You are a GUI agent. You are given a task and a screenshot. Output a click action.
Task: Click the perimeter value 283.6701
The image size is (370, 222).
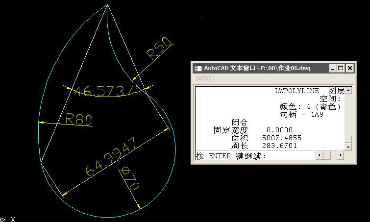coord(279,146)
